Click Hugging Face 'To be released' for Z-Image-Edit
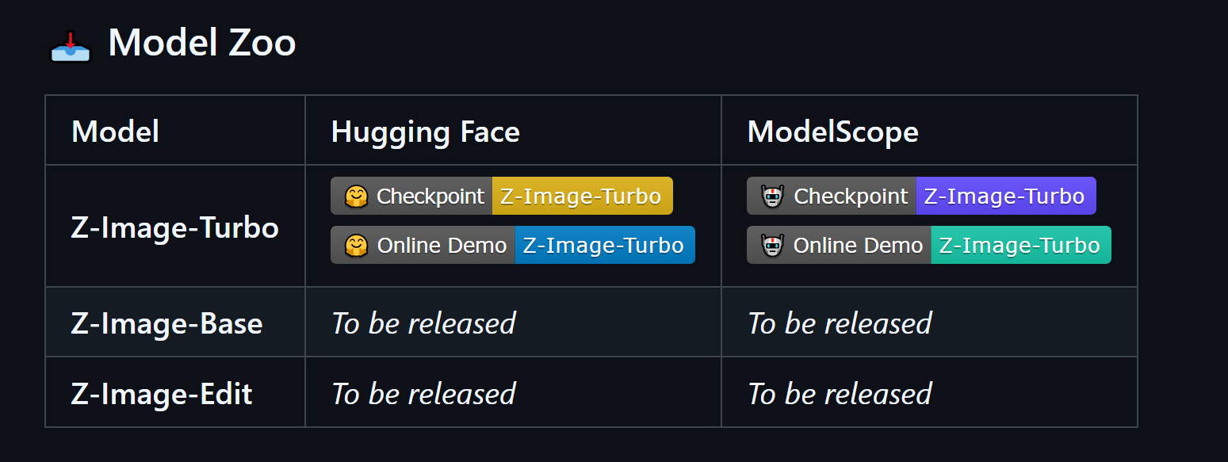 tap(424, 394)
